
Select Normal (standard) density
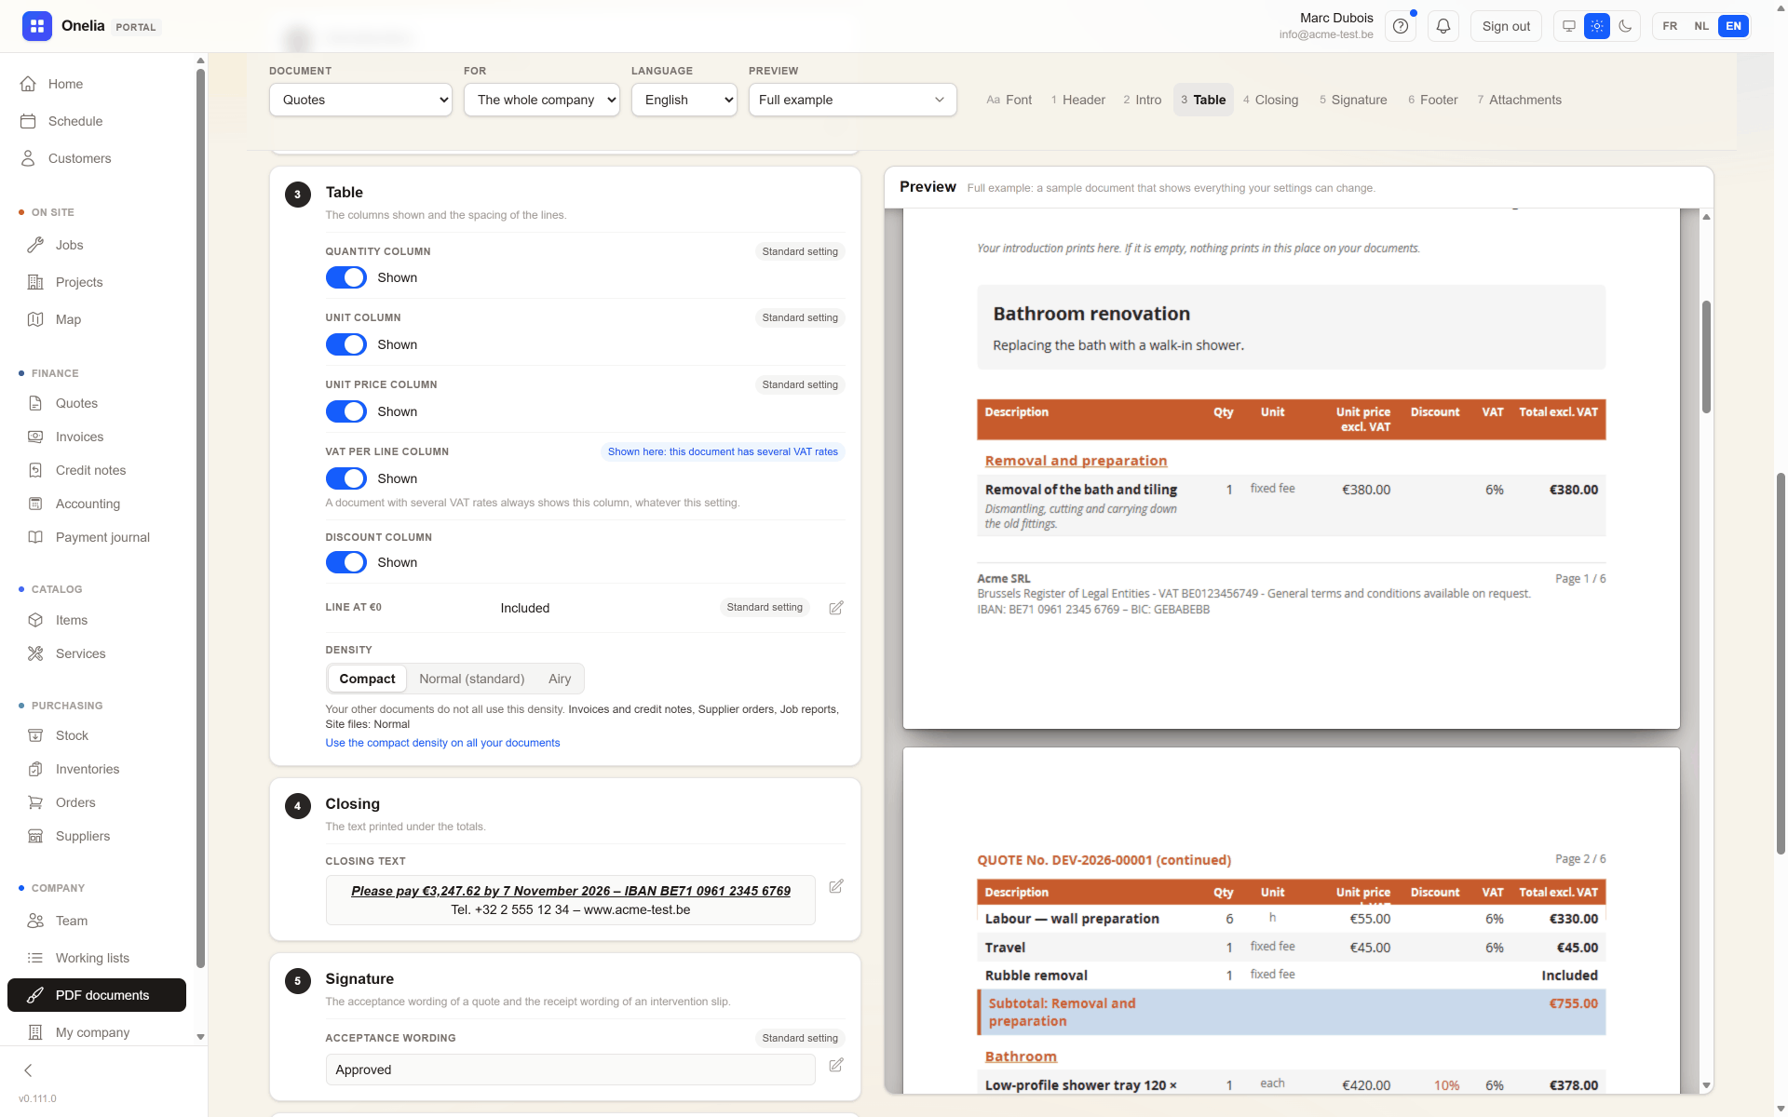coord(471,679)
